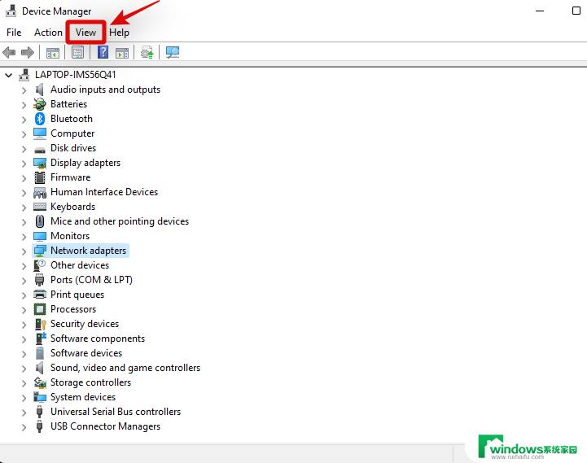Select Security devices tree item
The height and width of the screenshot is (463, 587).
tap(85, 324)
